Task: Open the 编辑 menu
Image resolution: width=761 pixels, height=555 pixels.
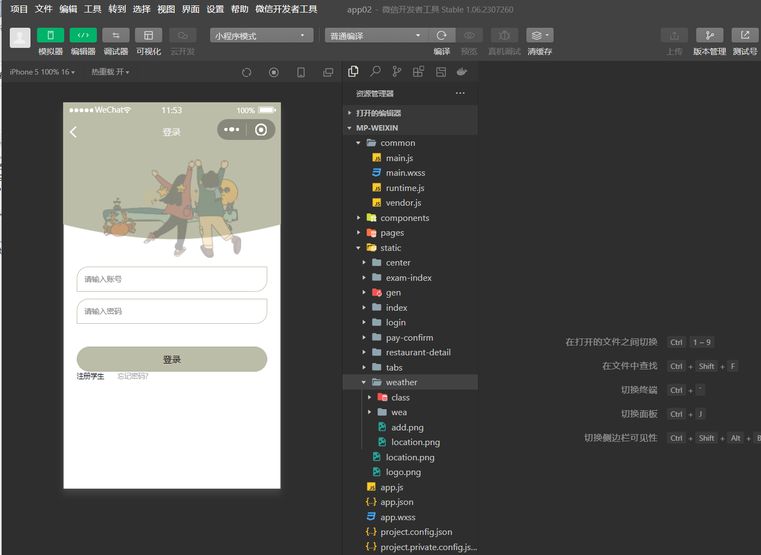Action: [68, 9]
